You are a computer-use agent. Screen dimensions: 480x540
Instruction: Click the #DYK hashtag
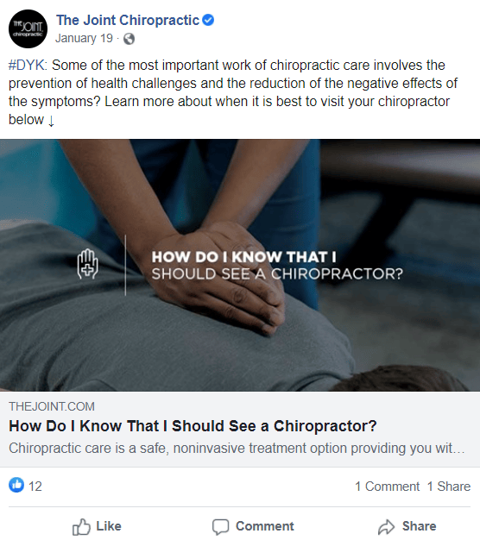[28, 65]
